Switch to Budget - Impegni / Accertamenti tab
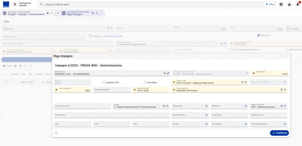This screenshot has width=302, height=146. [x=26, y=13]
